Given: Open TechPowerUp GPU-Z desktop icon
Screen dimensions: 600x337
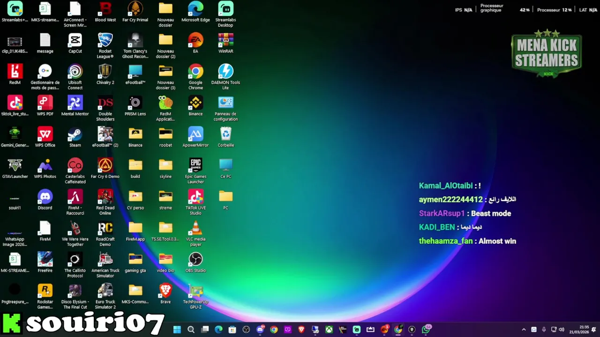Looking at the screenshot, I should coord(195,296).
